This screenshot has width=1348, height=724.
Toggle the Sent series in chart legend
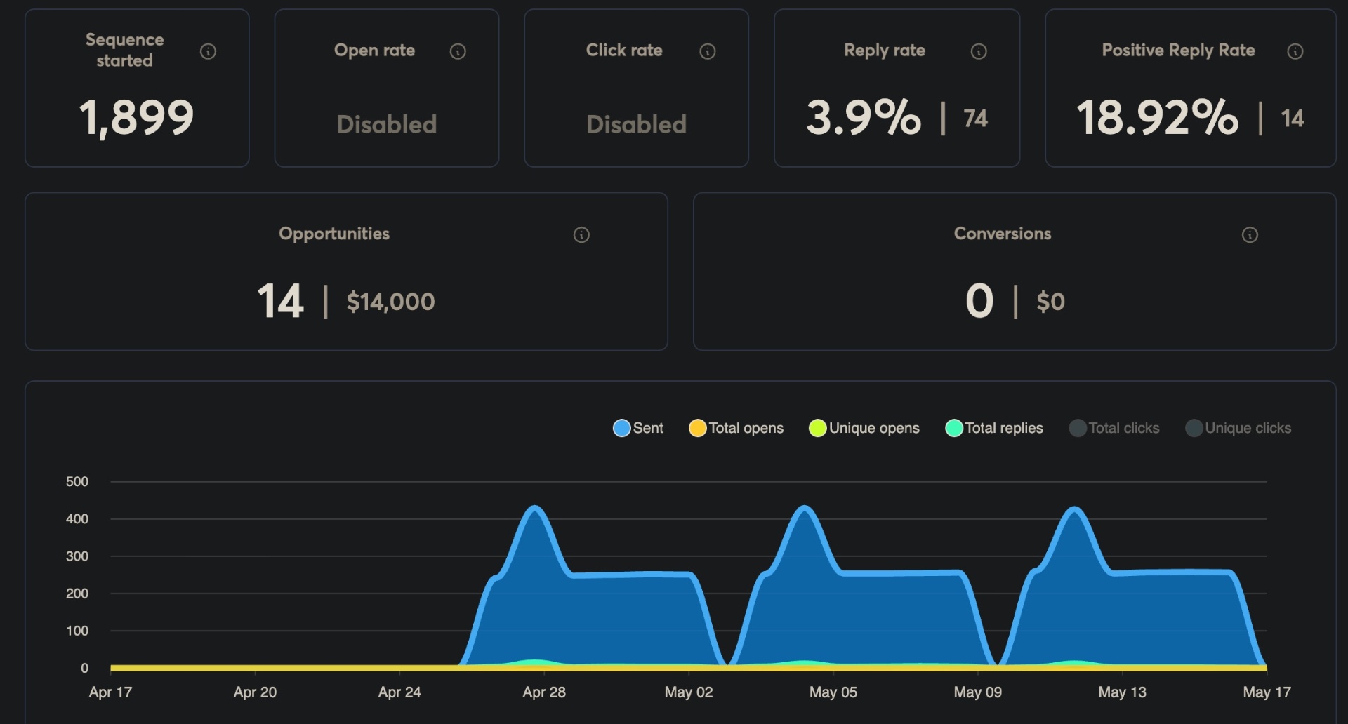638,428
